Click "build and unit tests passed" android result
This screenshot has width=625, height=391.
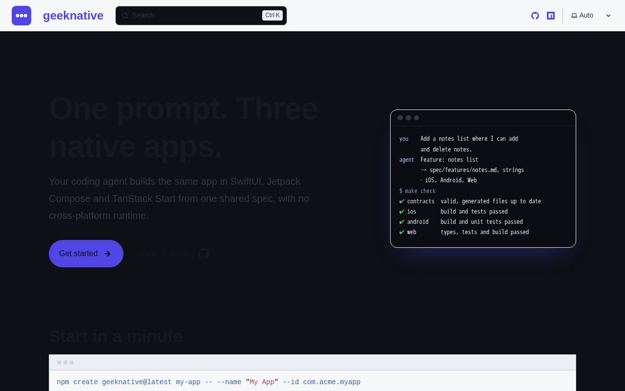(x=481, y=222)
